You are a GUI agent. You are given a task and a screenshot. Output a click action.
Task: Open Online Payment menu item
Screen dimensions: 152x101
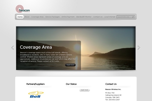[x=68, y=17]
